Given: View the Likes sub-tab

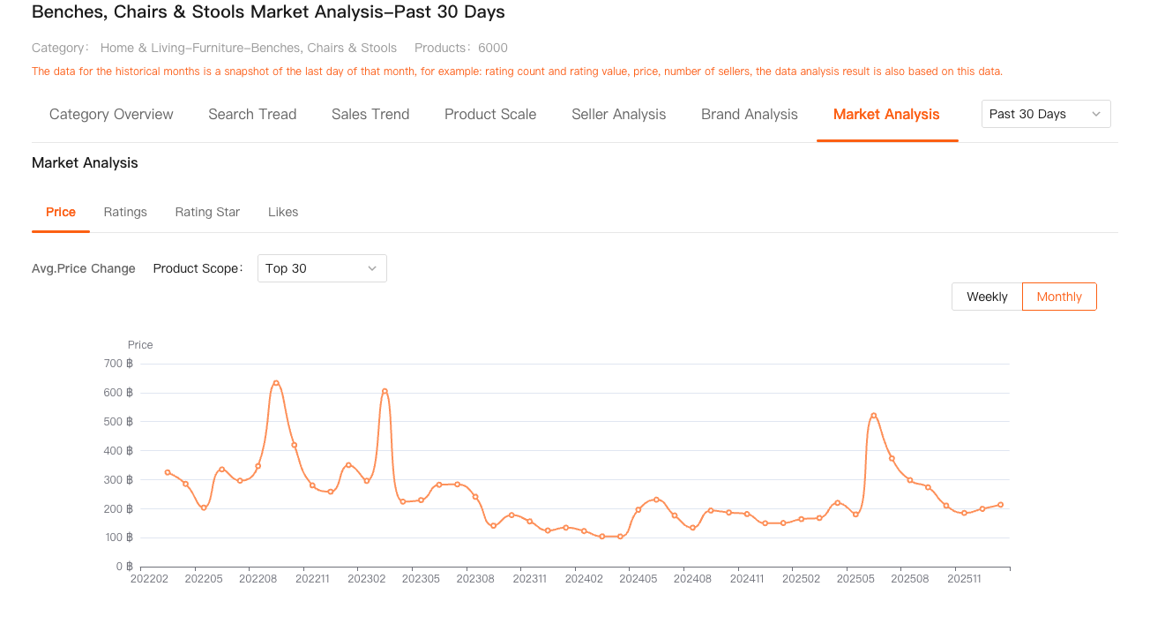Looking at the screenshot, I should (x=283, y=212).
